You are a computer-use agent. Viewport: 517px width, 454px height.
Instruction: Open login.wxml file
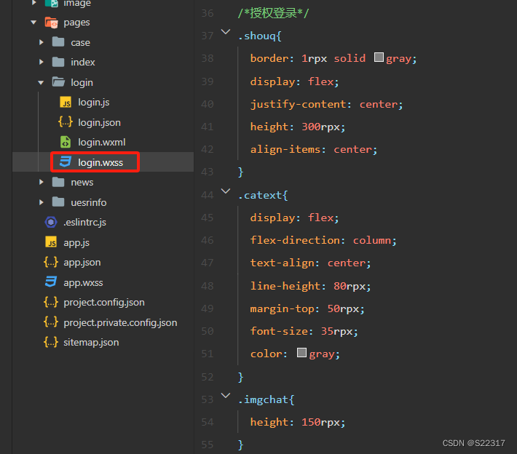tap(101, 143)
